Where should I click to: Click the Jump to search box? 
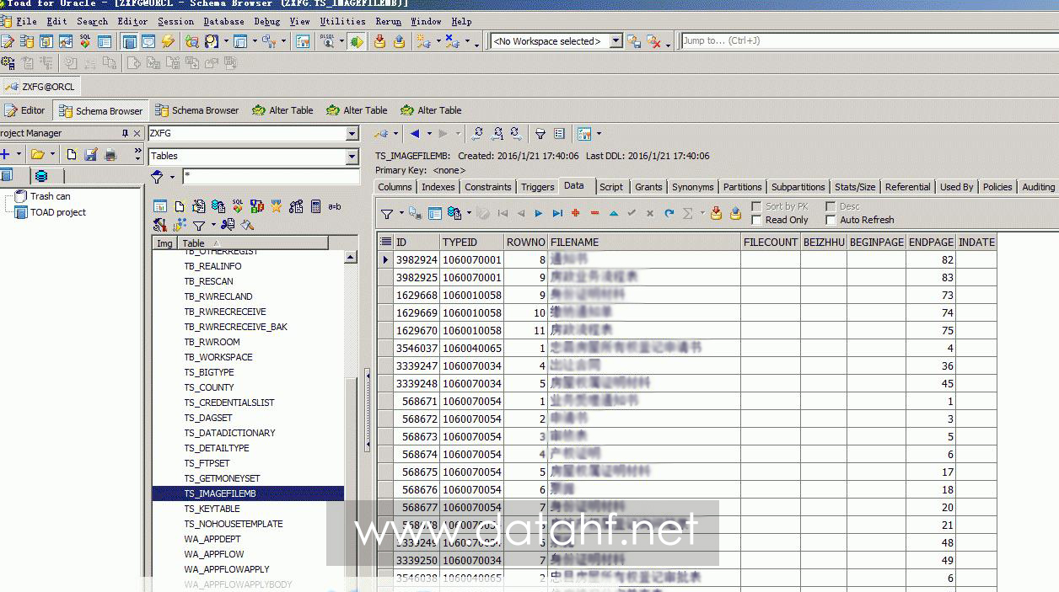pyautogui.click(x=869, y=40)
